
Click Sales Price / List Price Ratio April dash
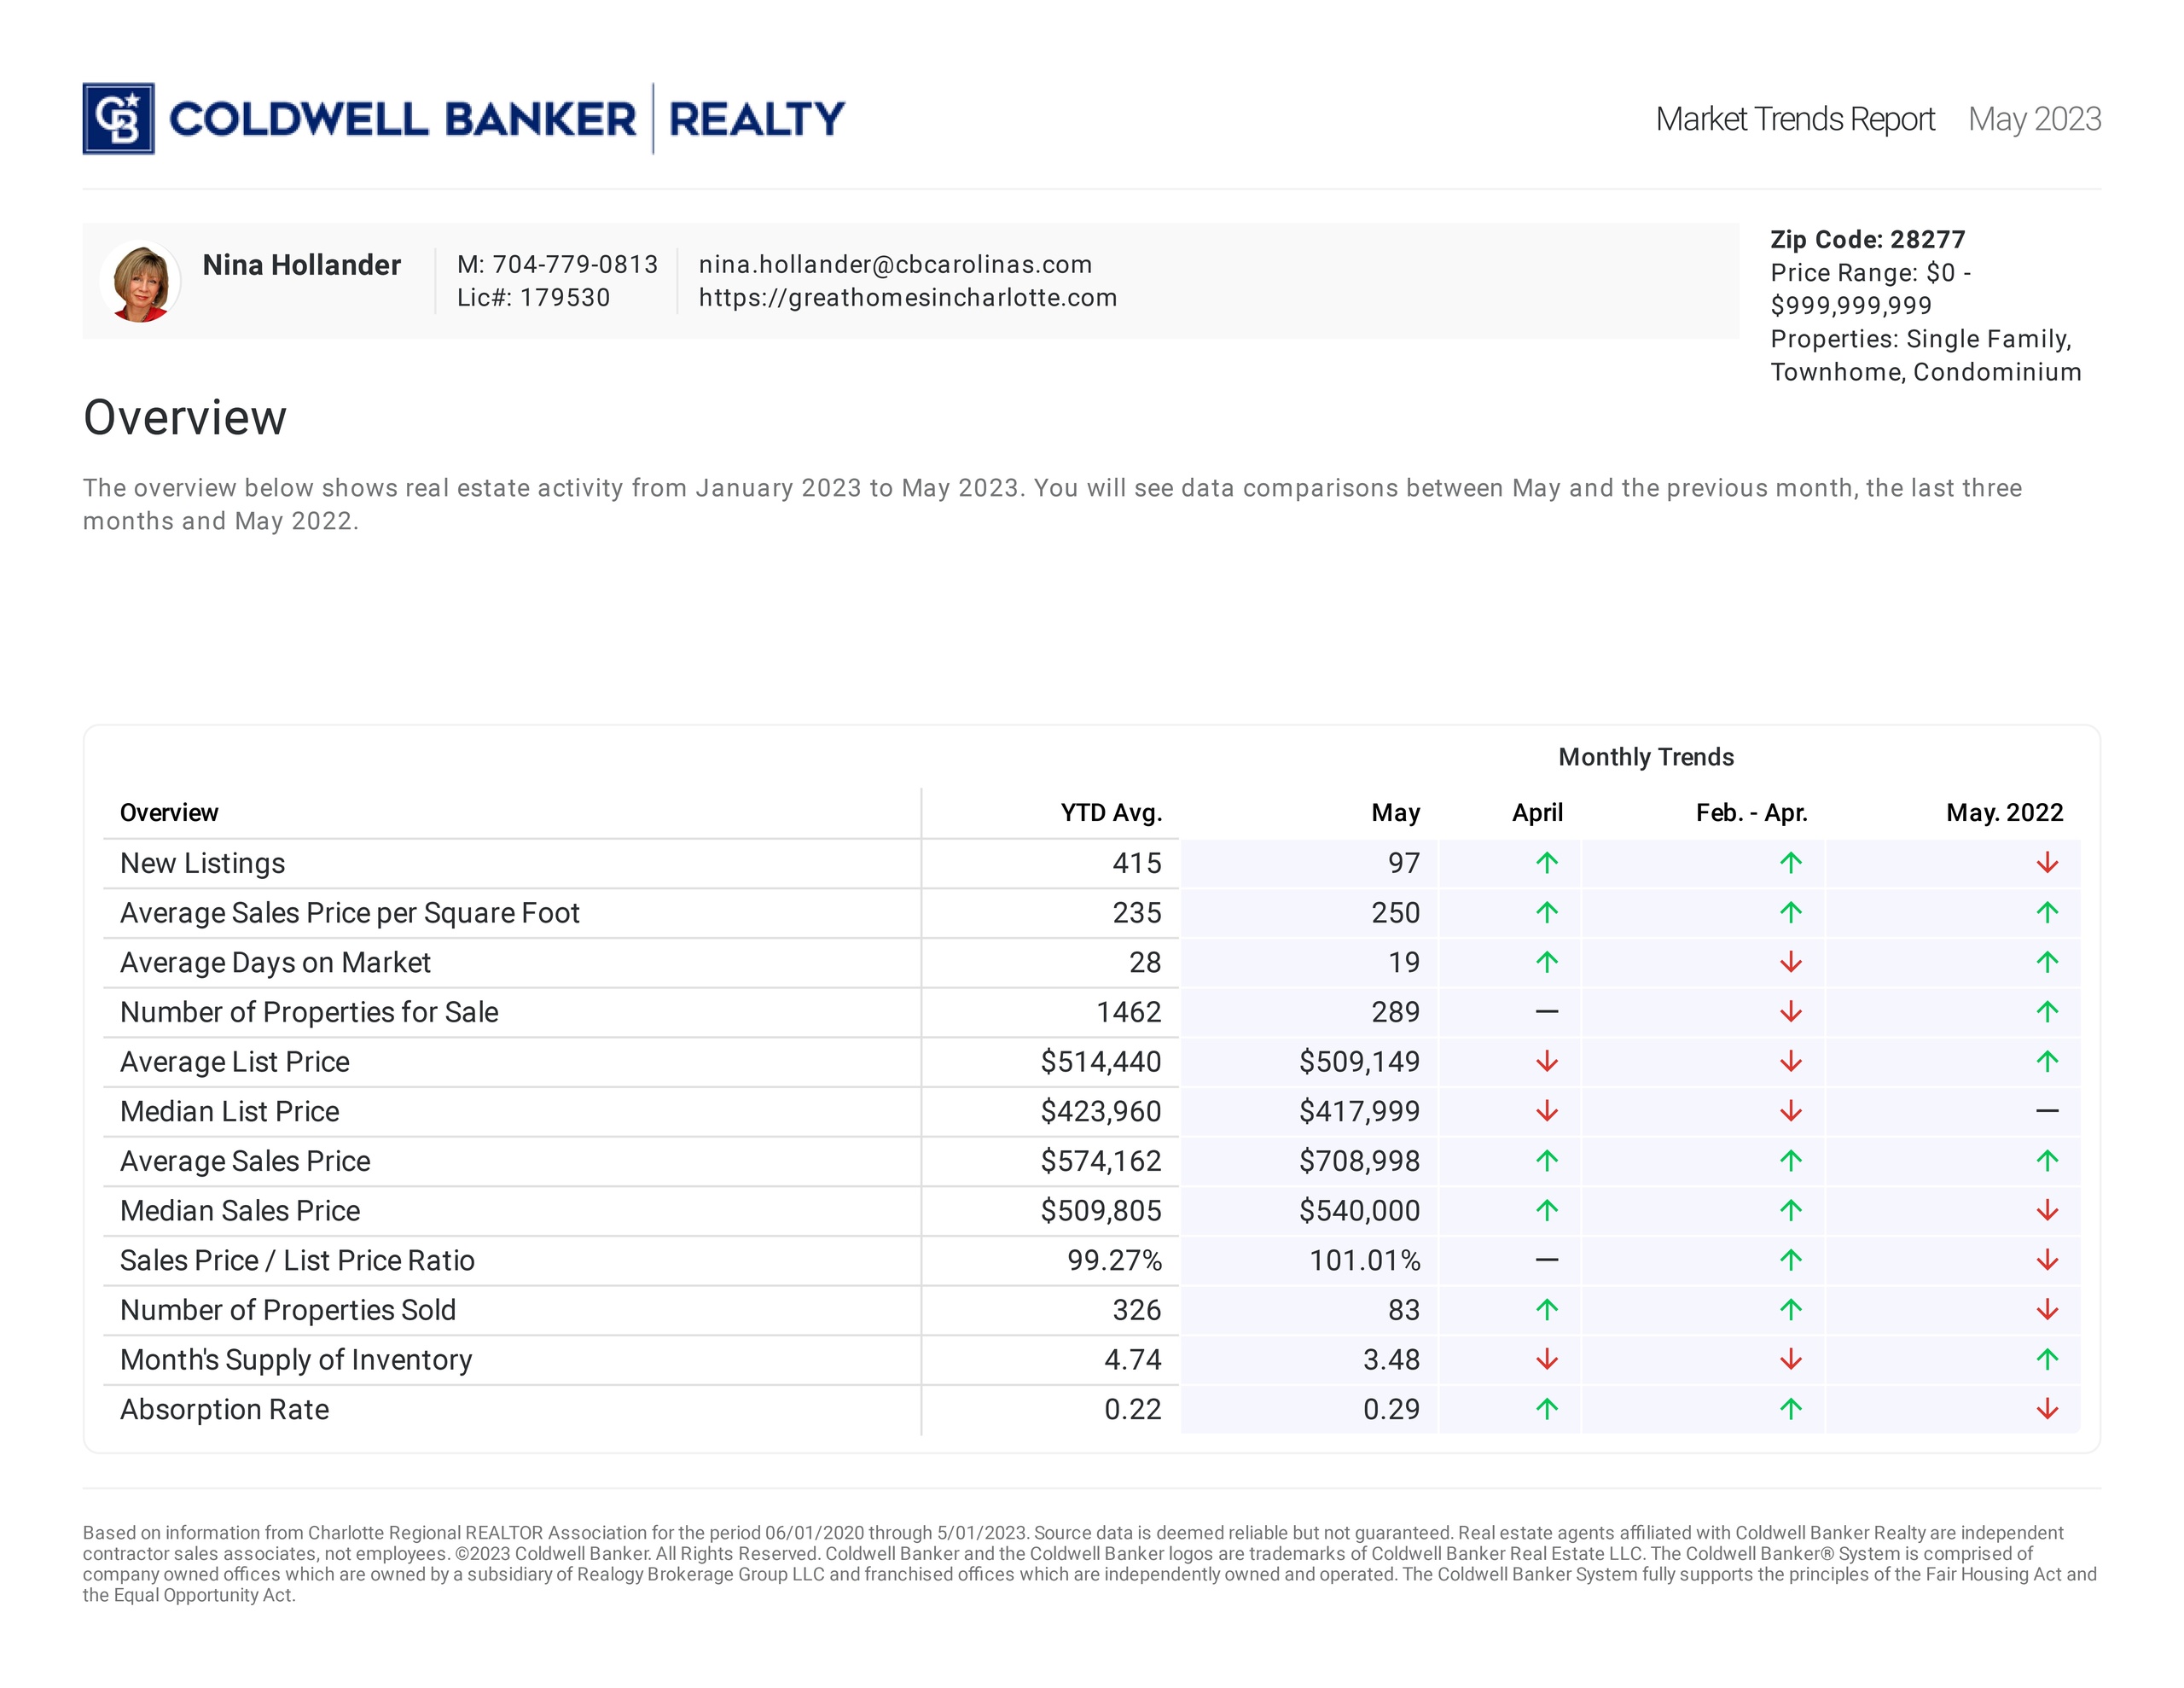coord(1546,1260)
